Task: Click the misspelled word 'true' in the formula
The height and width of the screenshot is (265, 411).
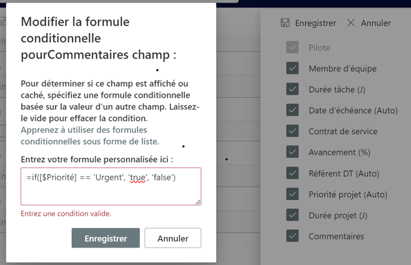Action: [137, 178]
